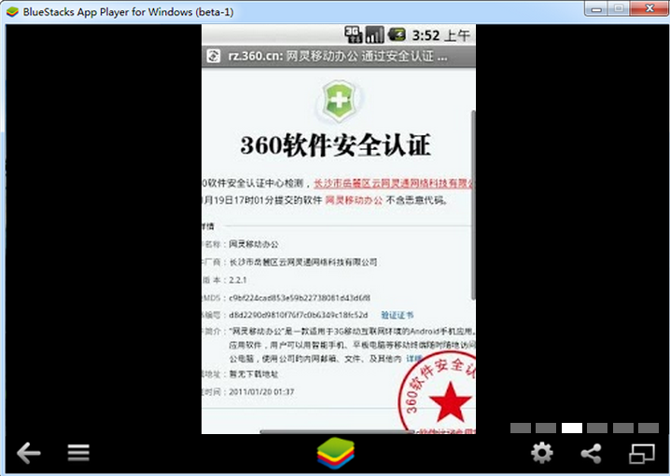The height and width of the screenshot is (476, 670).
Task: Close the BlueStacks App Player window
Action: (649, 8)
